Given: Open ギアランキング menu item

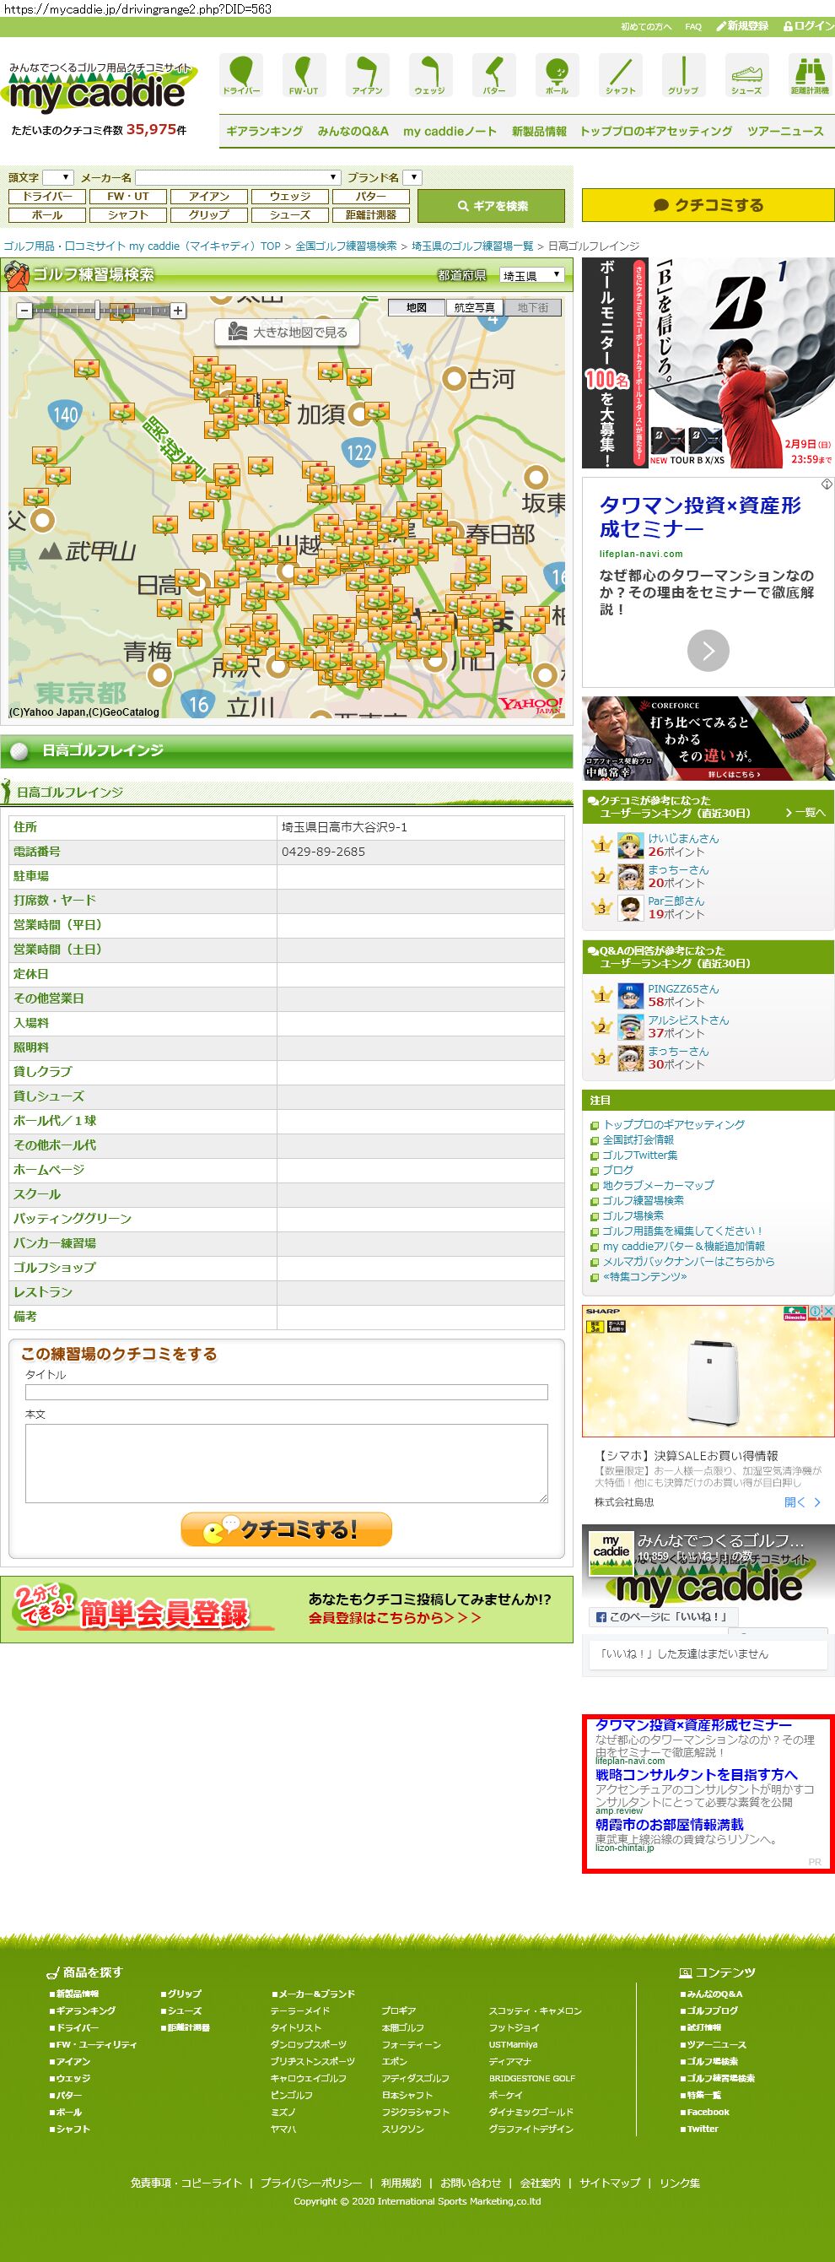Looking at the screenshot, I should click(x=264, y=131).
